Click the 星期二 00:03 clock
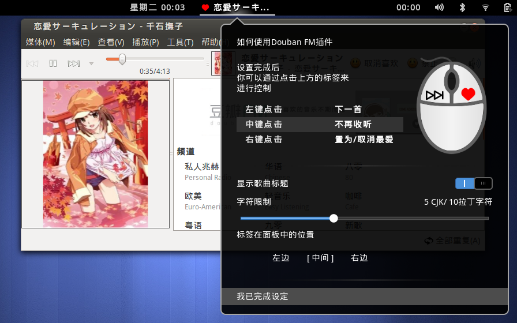The height and width of the screenshot is (323, 517). point(158,7)
